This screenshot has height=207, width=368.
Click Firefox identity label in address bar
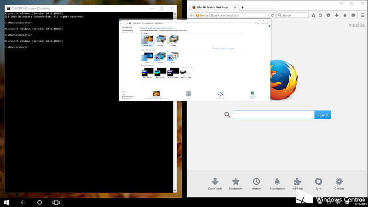coord(202,15)
